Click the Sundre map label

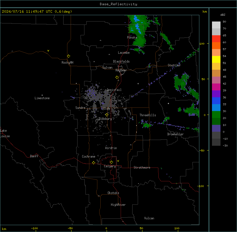pos(80,108)
